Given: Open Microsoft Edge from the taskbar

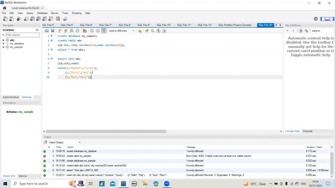Looking at the screenshot, I should 156,183.
